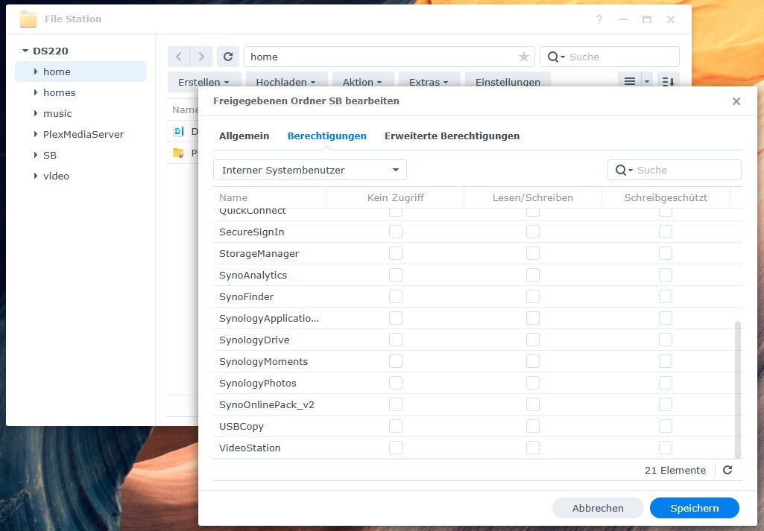Check Lesen/Schreiben for SynologyPhotos

coord(532,383)
